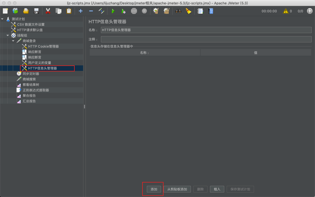
Task: Click Start no pauses icon
Action: pyautogui.click(x=124, y=11)
